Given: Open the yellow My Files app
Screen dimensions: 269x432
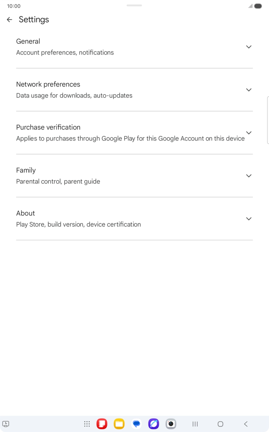Looking at the screenshot, I should [119, 424].
